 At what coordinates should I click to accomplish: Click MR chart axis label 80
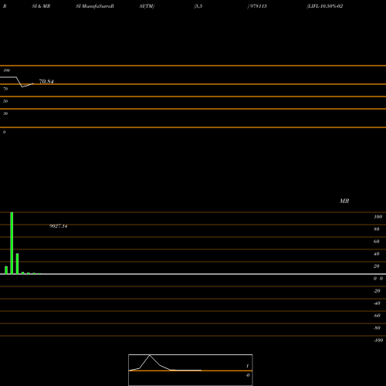(x=377, y=229)
